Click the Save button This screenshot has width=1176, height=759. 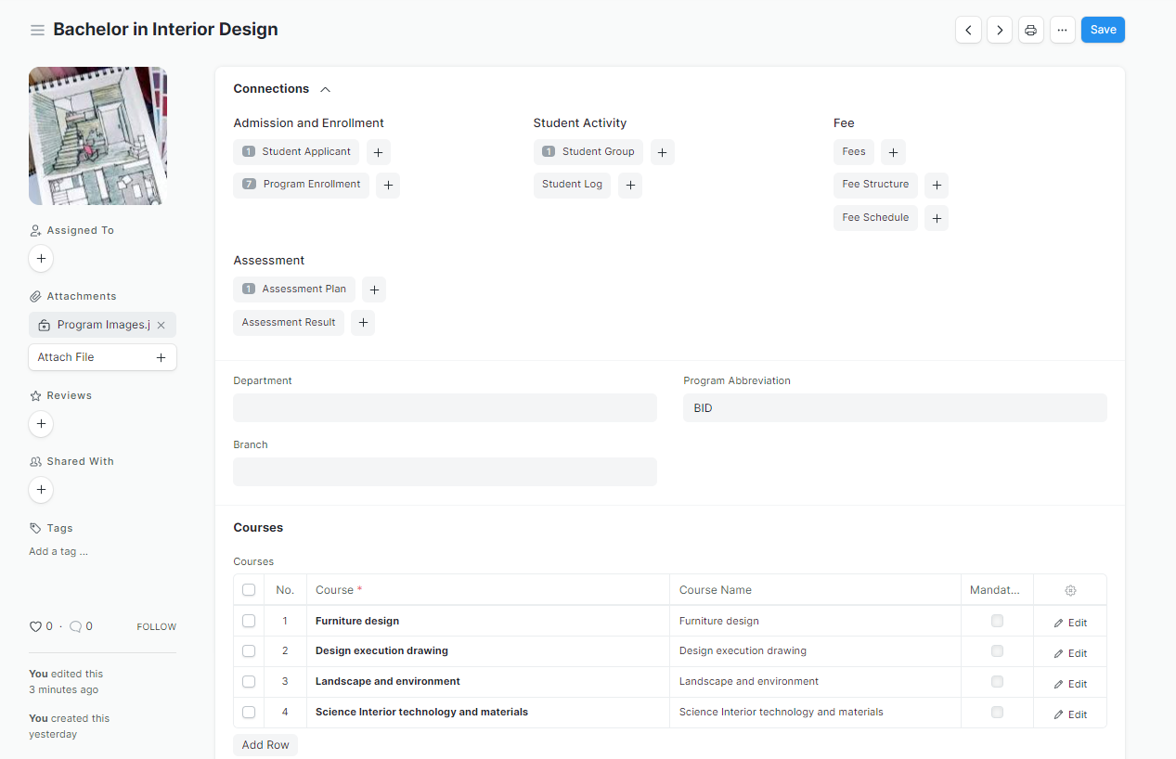(x=1103, y=30)
